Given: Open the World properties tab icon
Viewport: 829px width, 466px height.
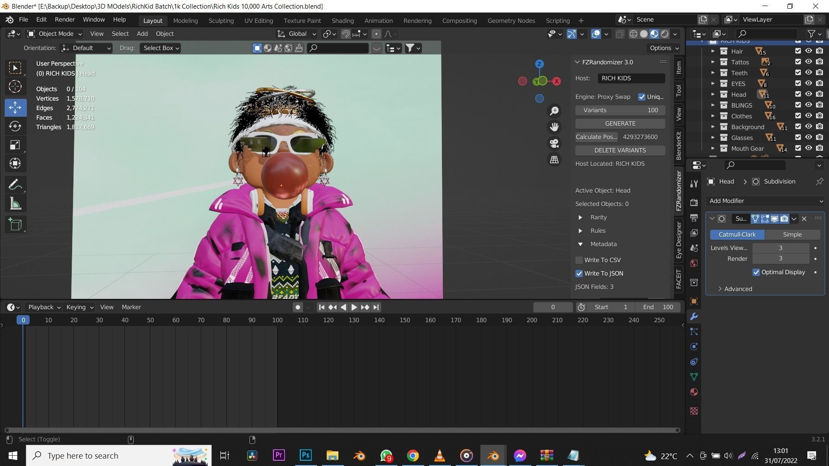Looking at the screenshot, I should [694, 263].
